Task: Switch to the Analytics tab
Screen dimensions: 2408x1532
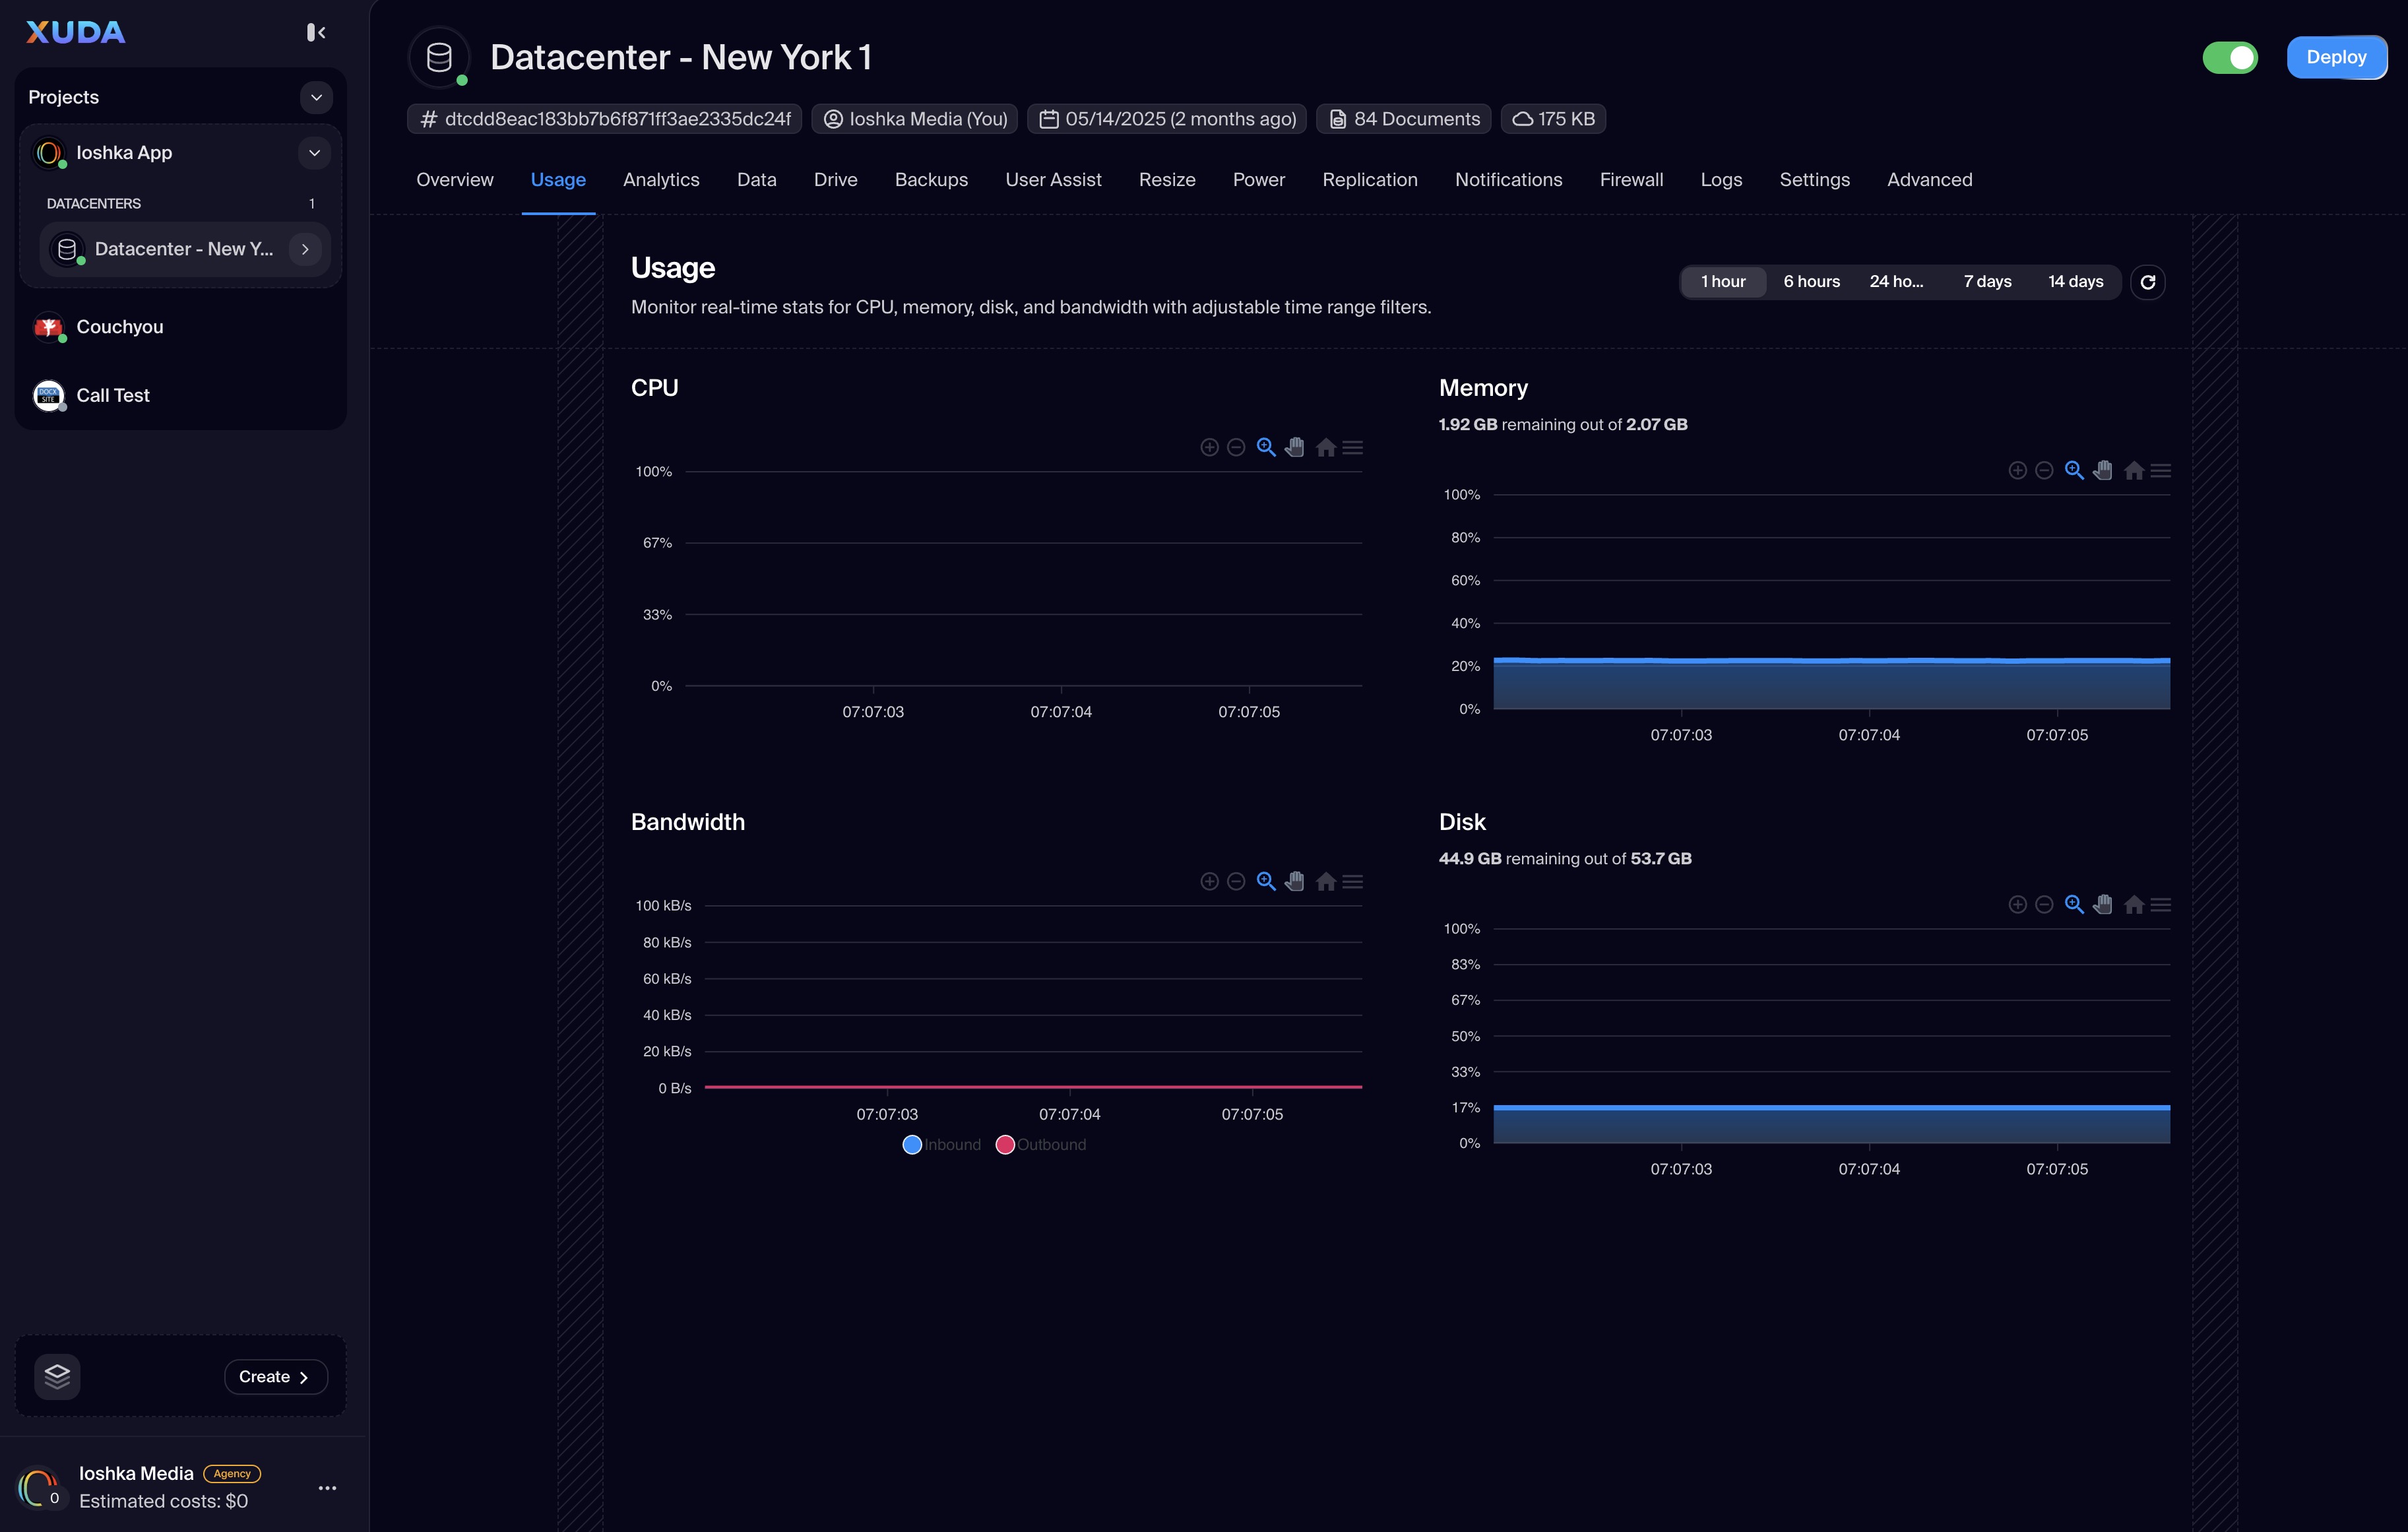Action: 661,180
